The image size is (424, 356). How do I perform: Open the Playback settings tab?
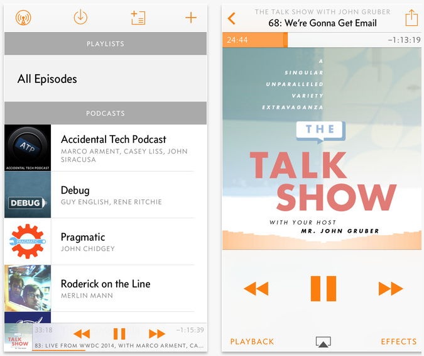tap(252, 342)
